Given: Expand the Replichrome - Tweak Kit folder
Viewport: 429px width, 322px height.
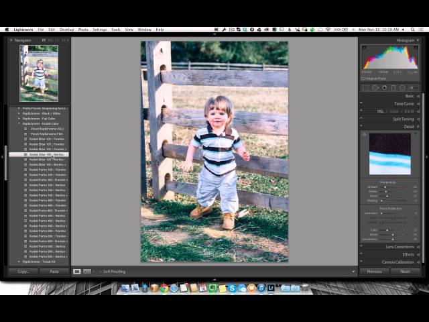Looking at the screenshot, I should coord(19,262).
